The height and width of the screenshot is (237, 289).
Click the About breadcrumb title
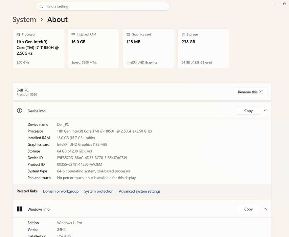(x=58, y=19)
